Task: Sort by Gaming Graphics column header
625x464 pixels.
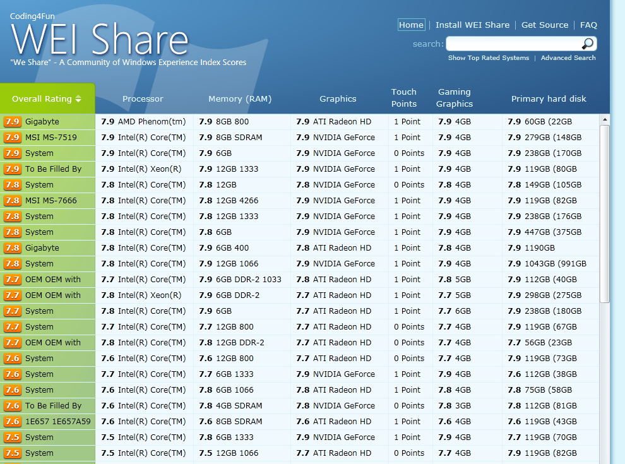Action: (455, 98)
